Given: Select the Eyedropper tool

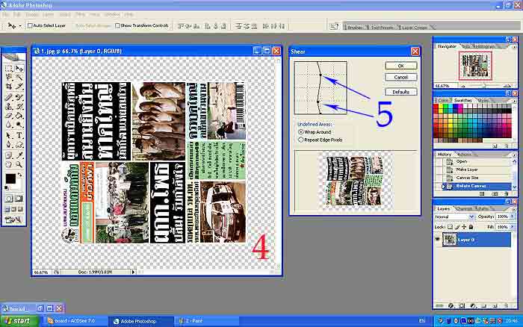Looking at the screenshot, I should tap(18, 155).
